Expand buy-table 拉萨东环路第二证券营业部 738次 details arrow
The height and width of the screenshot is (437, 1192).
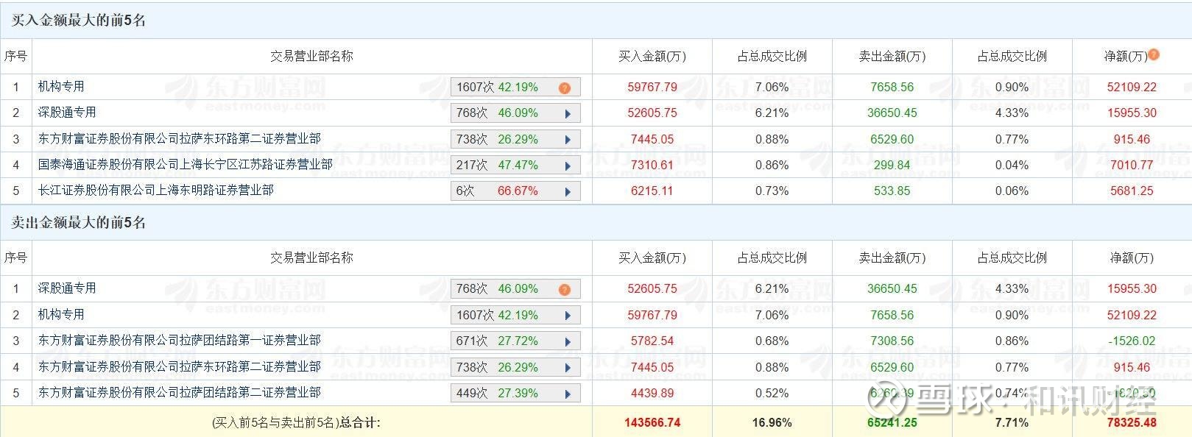[x=568, y=140]
